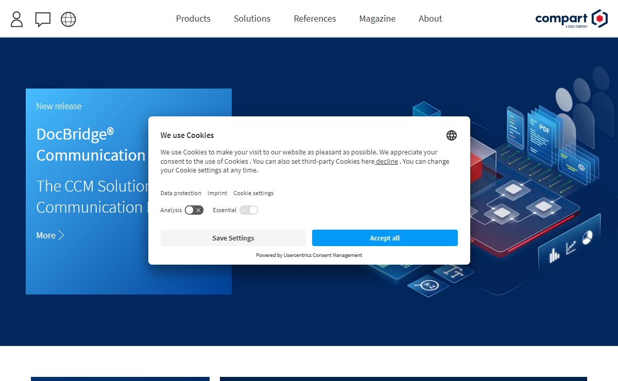This screenshot has height=381, width=618.
Task: Open the About menu
Action: tap(431, 19)
